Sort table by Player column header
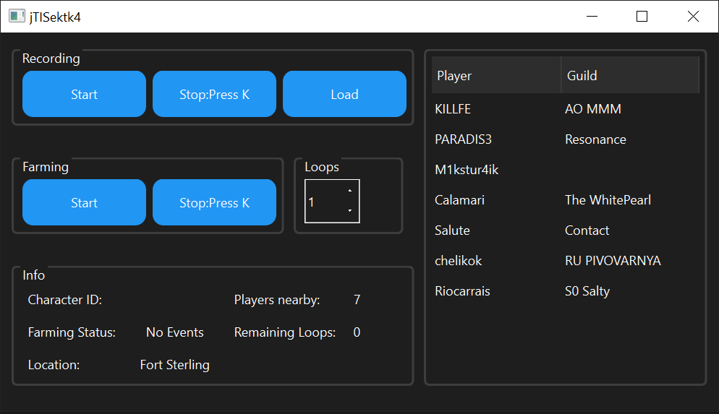The width and height of the screenshot is (719, 414). click(x=495, y=76)
